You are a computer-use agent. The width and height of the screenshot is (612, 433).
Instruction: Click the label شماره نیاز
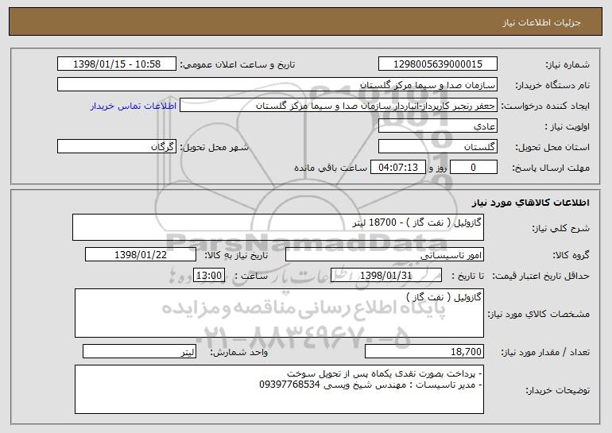567,65
